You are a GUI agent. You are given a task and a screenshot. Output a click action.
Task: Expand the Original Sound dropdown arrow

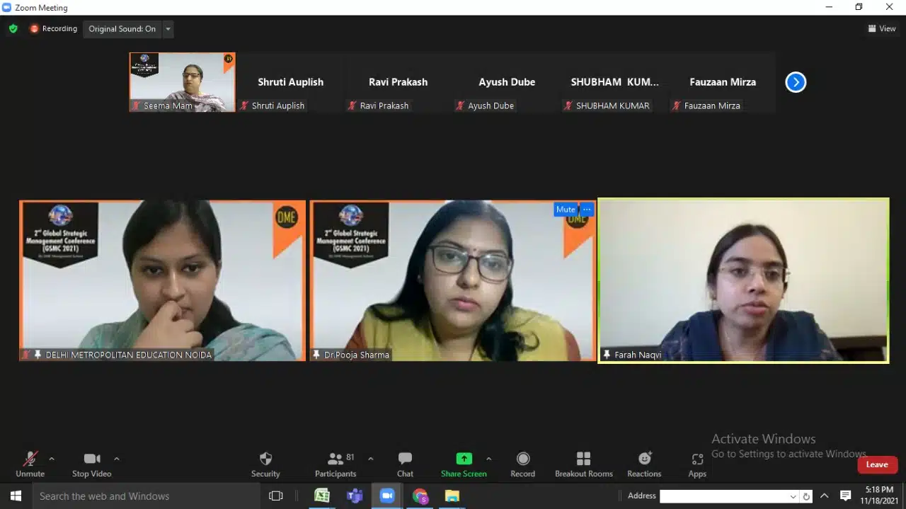pyautogui.click(x=168, y=29)
